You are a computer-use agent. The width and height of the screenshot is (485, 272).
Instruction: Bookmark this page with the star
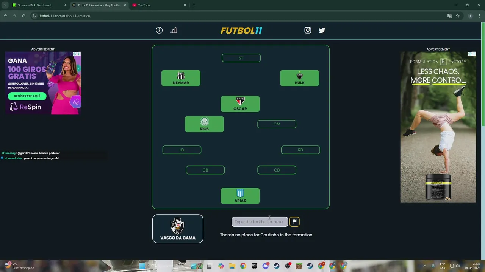[x=458, y=16]
